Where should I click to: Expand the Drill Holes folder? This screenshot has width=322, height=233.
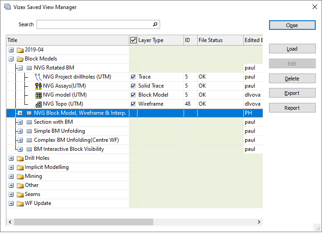point(11,158)
